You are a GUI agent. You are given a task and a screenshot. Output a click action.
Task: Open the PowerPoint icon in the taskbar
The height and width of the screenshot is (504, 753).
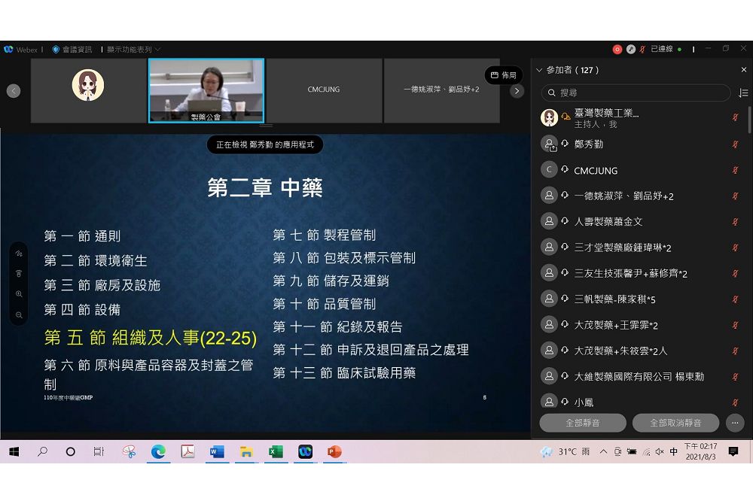click(x=334, y=451)
